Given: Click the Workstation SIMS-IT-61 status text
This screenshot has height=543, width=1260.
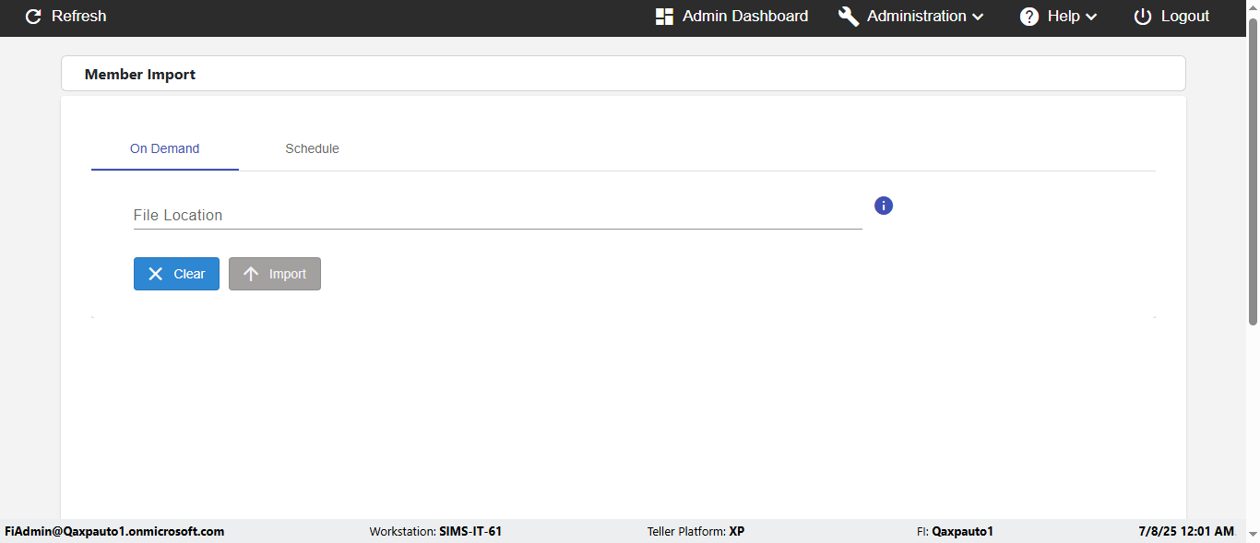Looking at the screenshot, I should (x=436, y=532).
